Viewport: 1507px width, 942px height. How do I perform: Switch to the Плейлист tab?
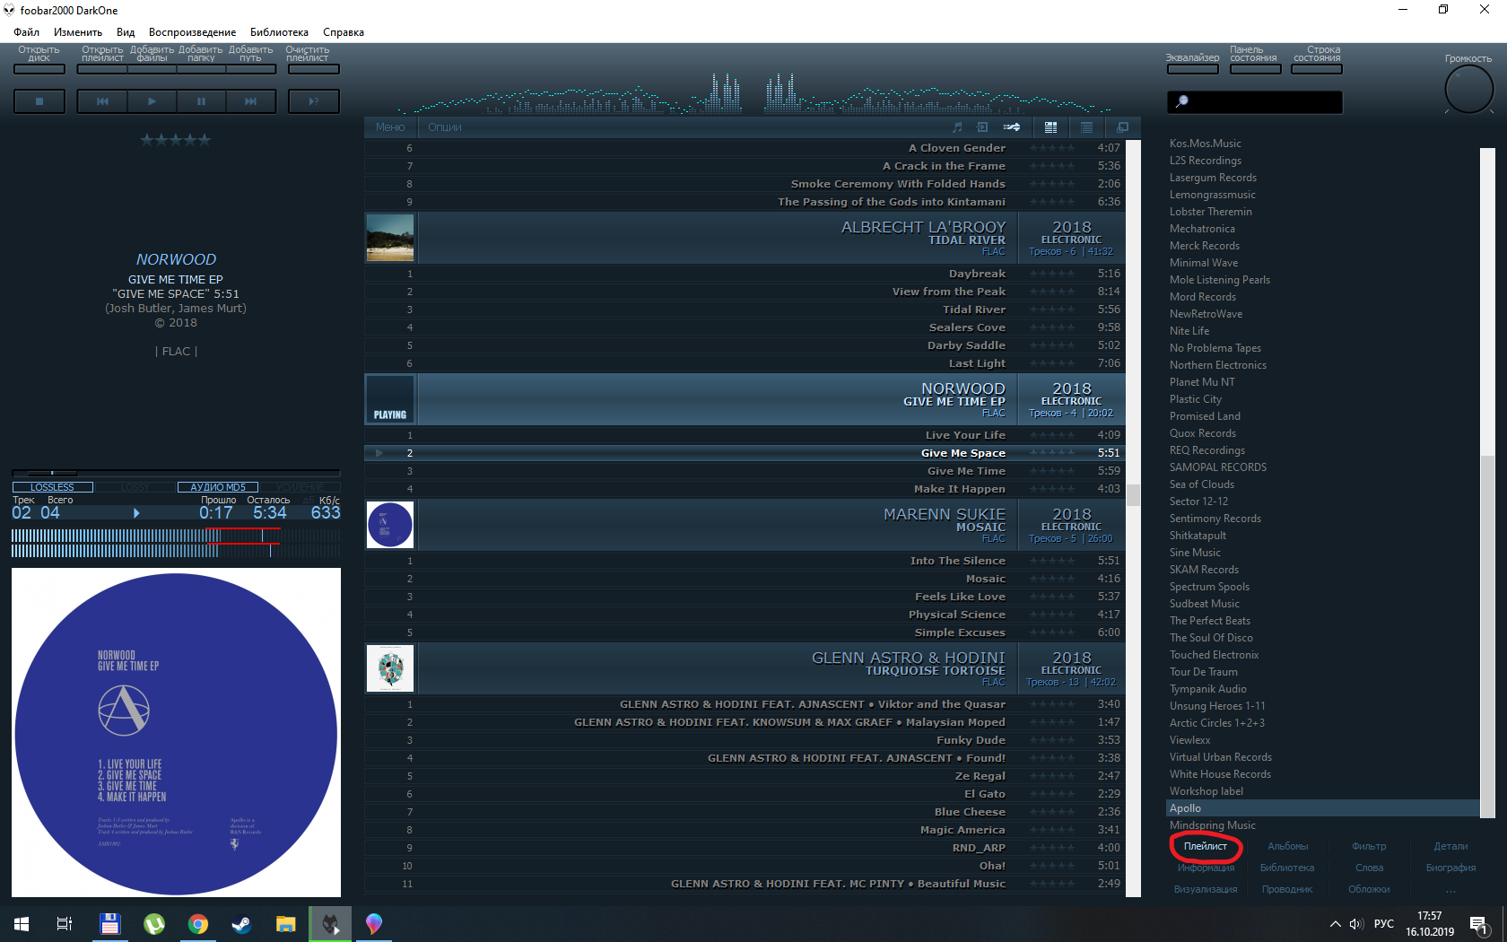coord(1206,846)
